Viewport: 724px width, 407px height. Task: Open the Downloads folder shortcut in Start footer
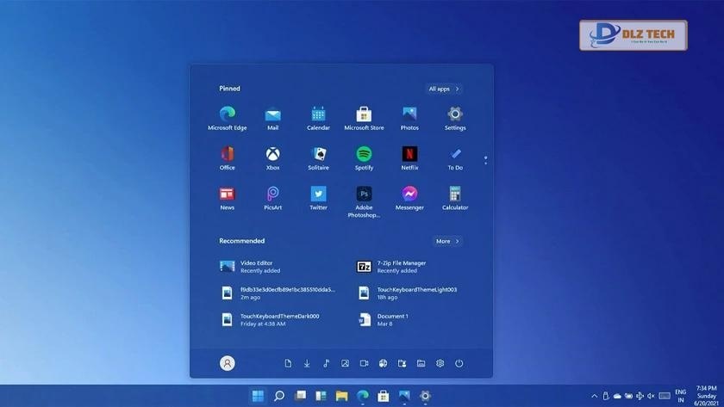tap(307, 363)
